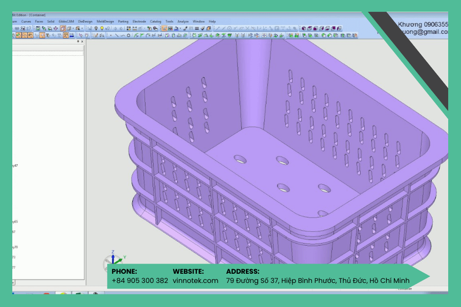The image size is (461, 307).
Task: Open the Solid menu
Action: click(x=51, y=21)
